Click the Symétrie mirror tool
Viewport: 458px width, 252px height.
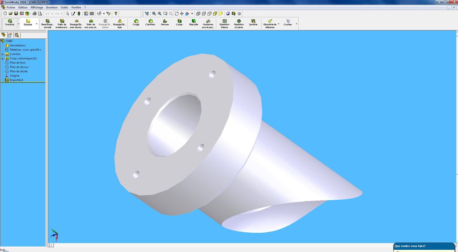point(253,22)
